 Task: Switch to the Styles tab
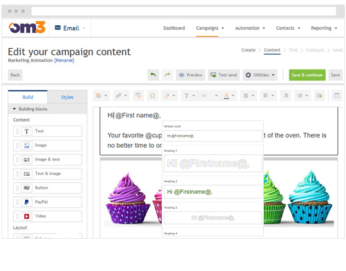67,97
